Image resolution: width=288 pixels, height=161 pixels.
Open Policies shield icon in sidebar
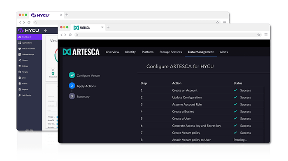20,66
